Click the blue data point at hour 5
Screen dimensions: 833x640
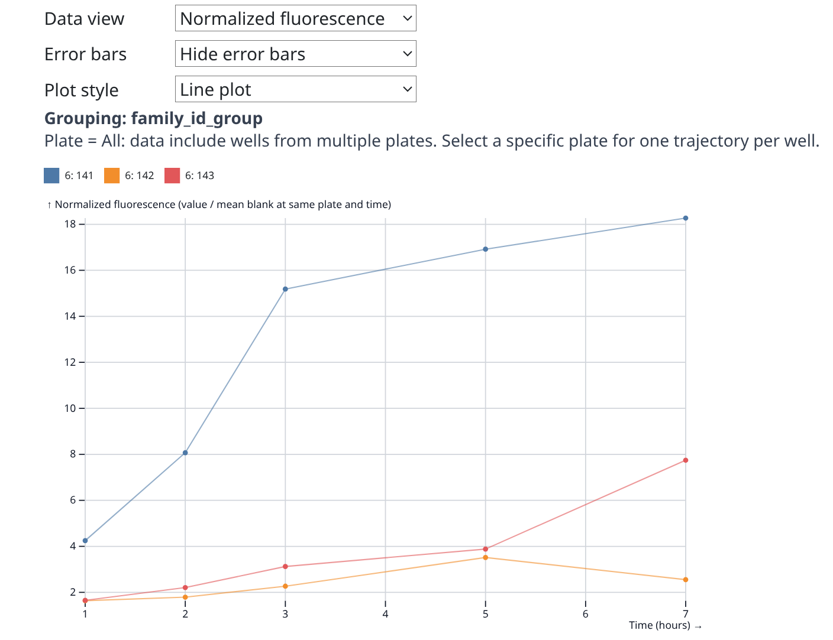click(486, 249)
